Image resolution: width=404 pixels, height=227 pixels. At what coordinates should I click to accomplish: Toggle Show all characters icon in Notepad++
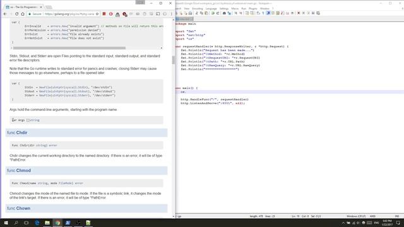pos(263,13)
